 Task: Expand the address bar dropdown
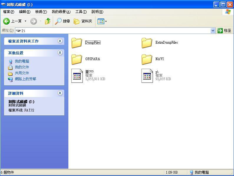(x=213, y=31)
